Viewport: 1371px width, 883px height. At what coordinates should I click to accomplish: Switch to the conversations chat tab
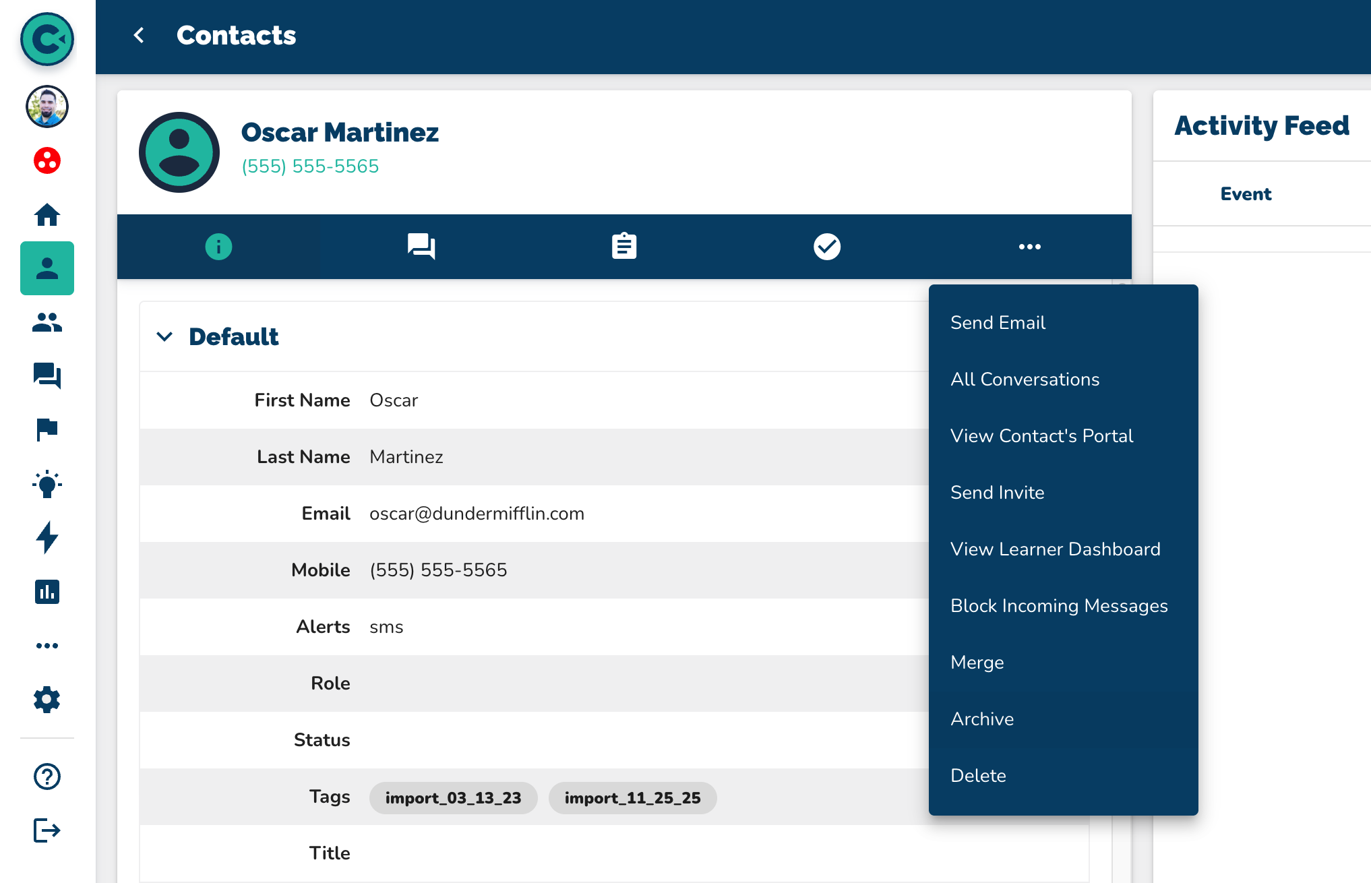coord(421,247)
